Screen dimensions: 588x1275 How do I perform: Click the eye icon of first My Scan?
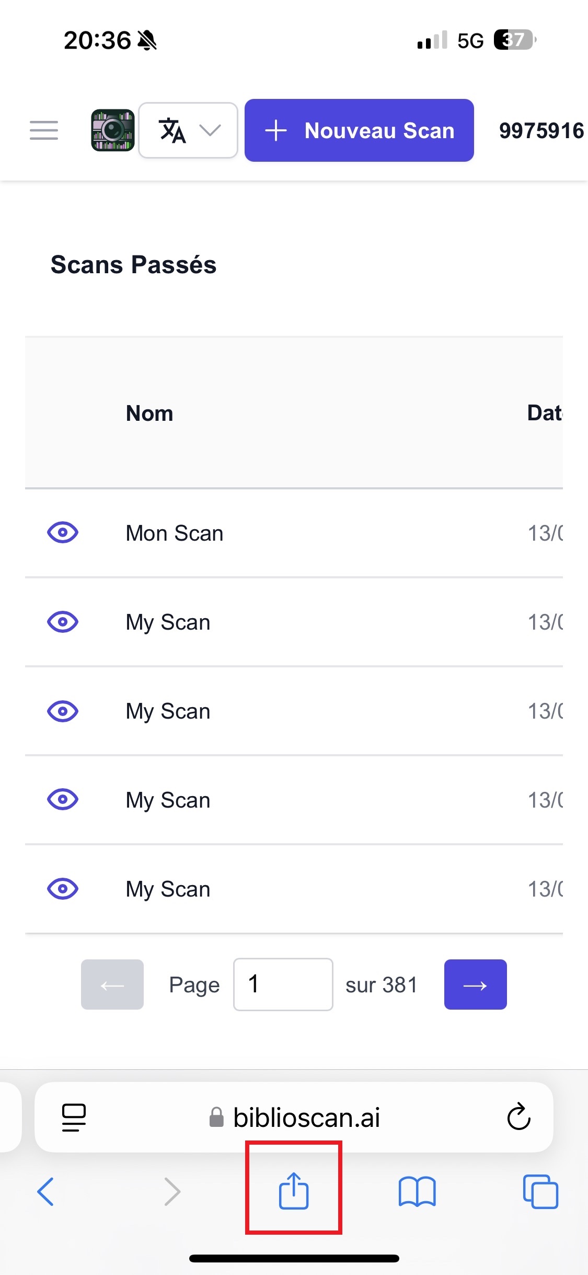[x=63, y=622]
